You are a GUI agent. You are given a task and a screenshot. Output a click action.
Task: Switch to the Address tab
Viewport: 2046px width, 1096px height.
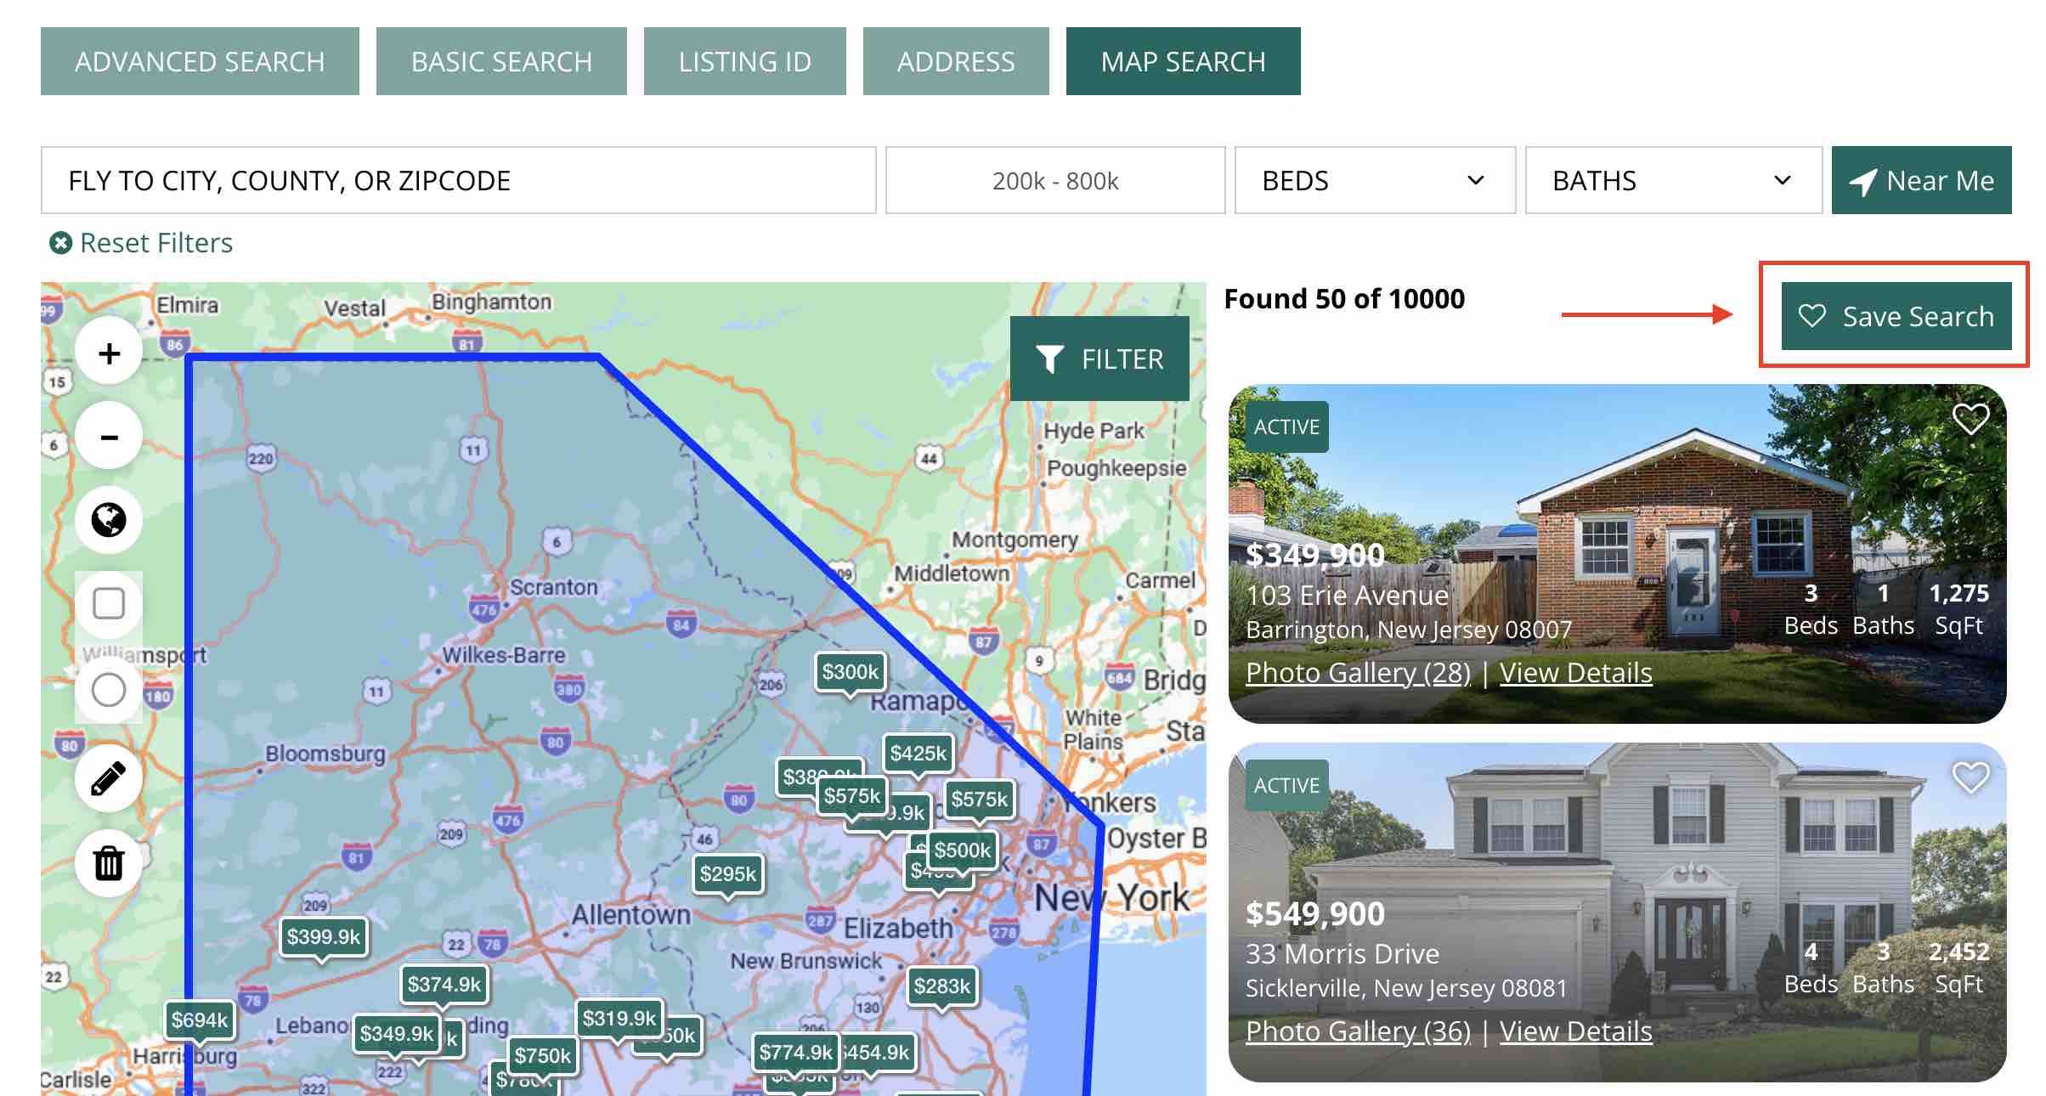click(956, 61)
